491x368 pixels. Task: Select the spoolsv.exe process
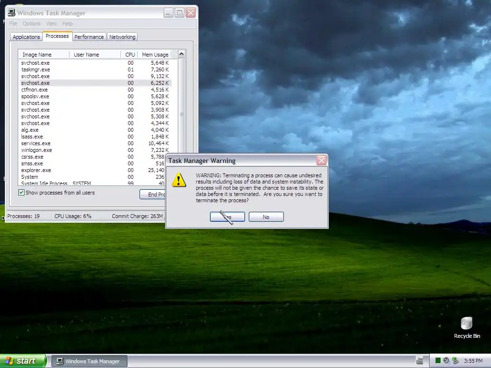tap(95, 96)
